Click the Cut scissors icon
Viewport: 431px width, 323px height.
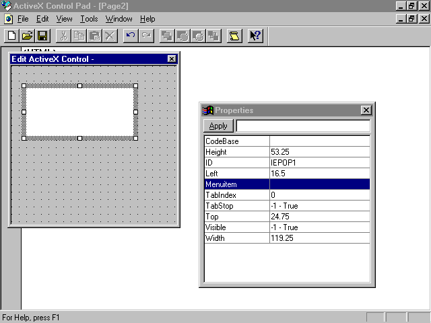(63, 36)
